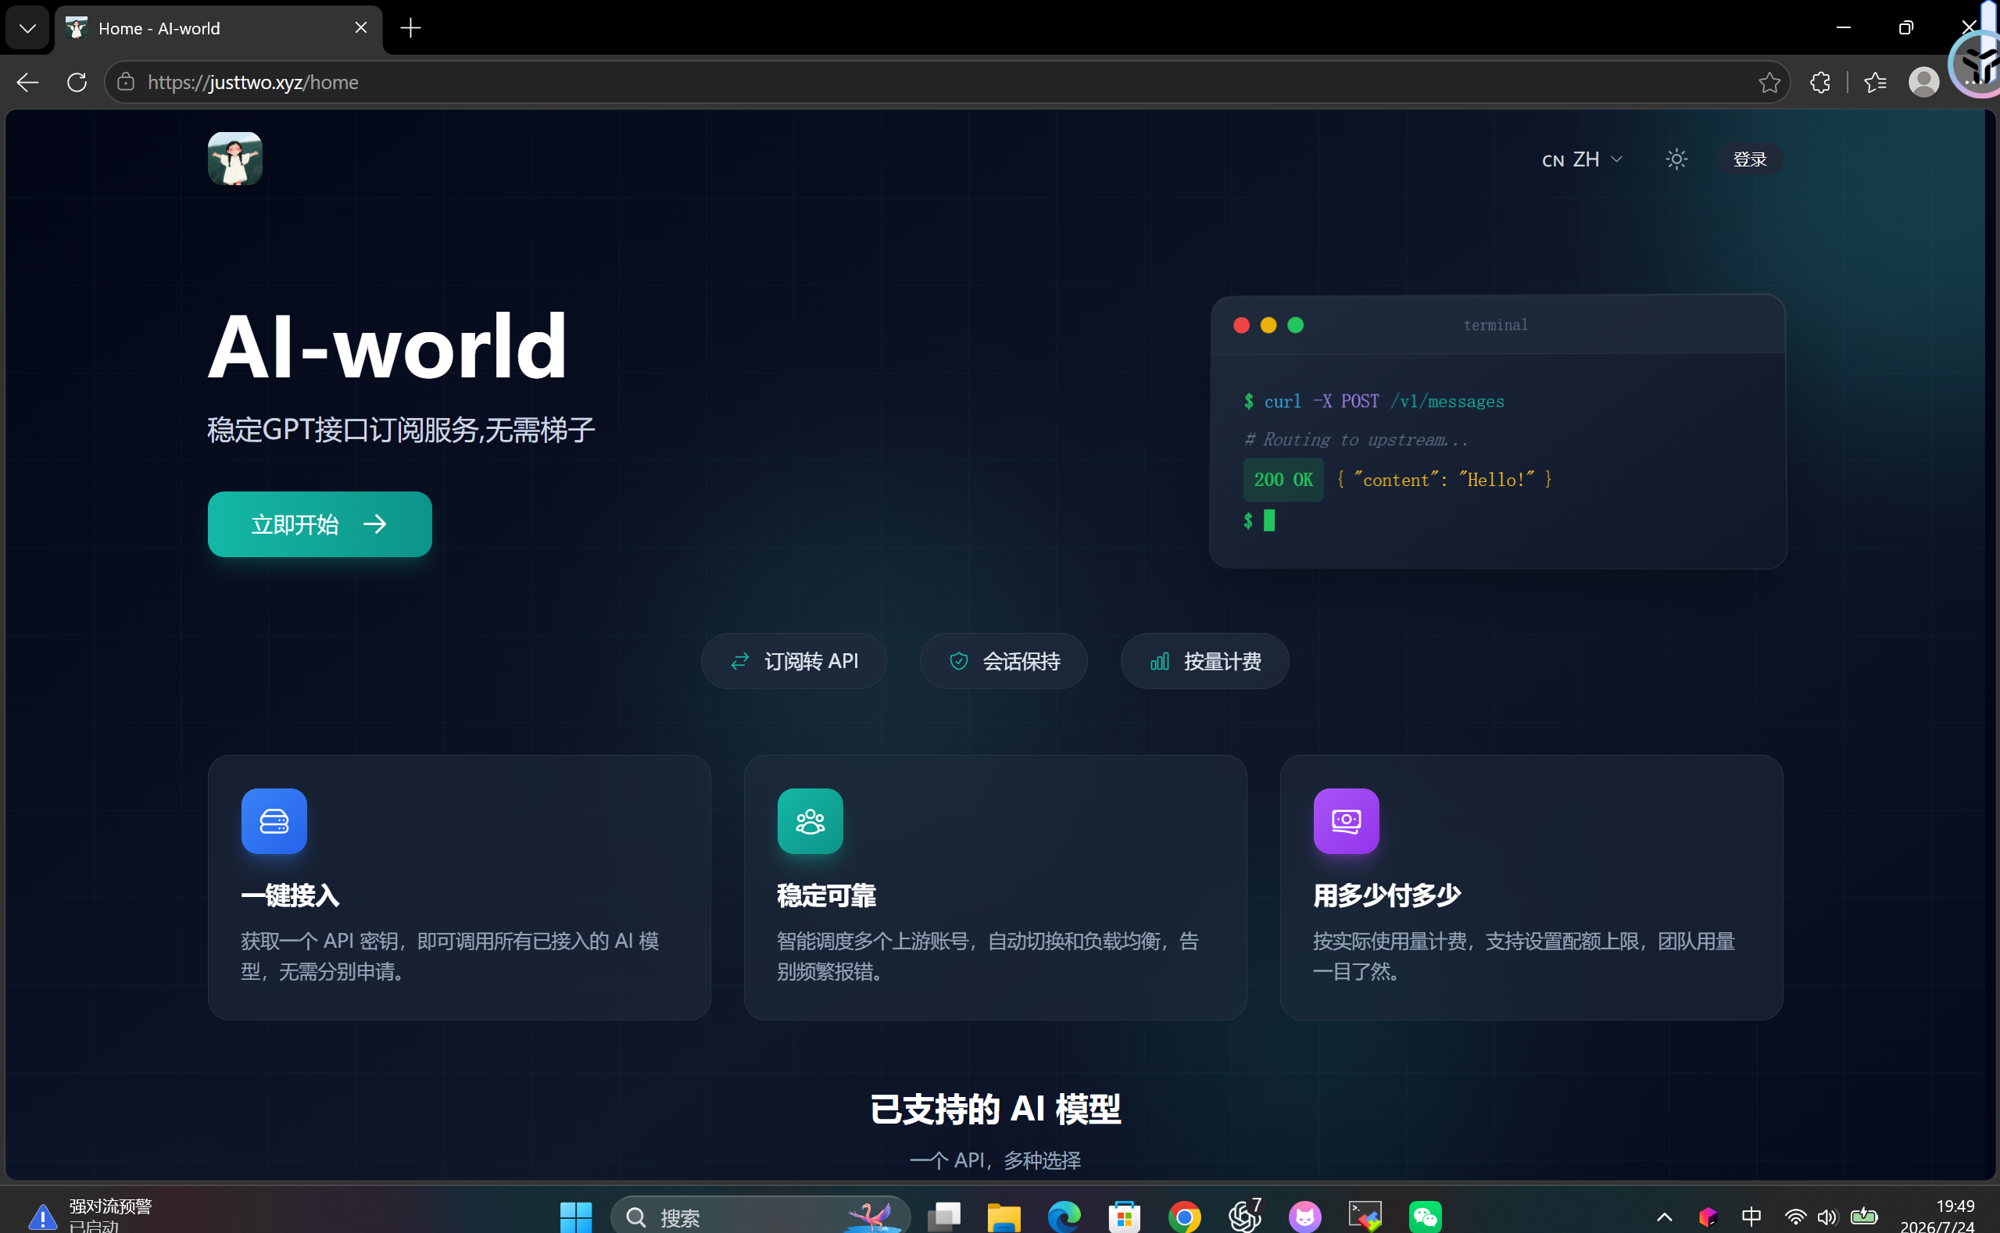Click the 200 OK status badge
This screenshot has height=1233, width=2000.
point(1283,480)
